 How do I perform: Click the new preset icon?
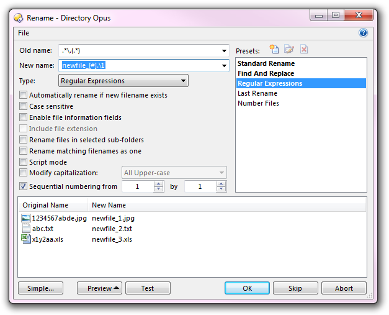(274, 49)
